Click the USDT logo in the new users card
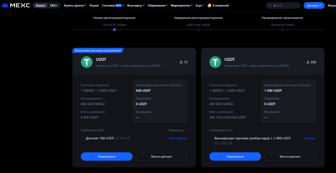Image resolution: width=336 pixels, height=173 pixels. (x=87, y=62)
